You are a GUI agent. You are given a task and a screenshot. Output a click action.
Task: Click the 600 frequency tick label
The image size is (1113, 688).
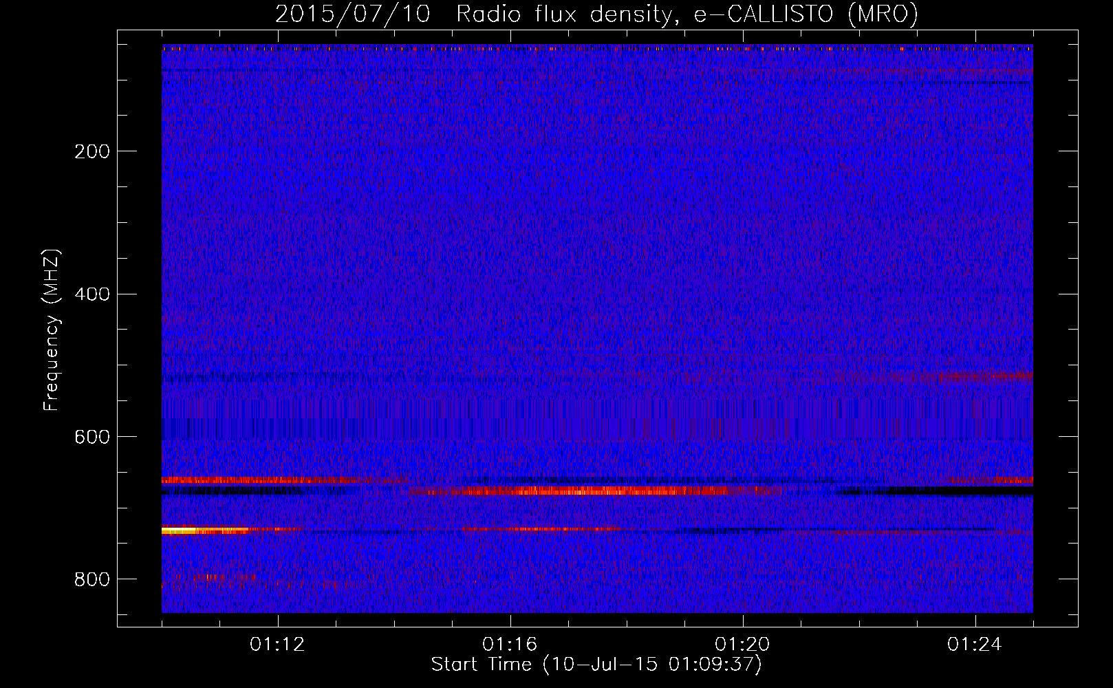pos(92,437)
